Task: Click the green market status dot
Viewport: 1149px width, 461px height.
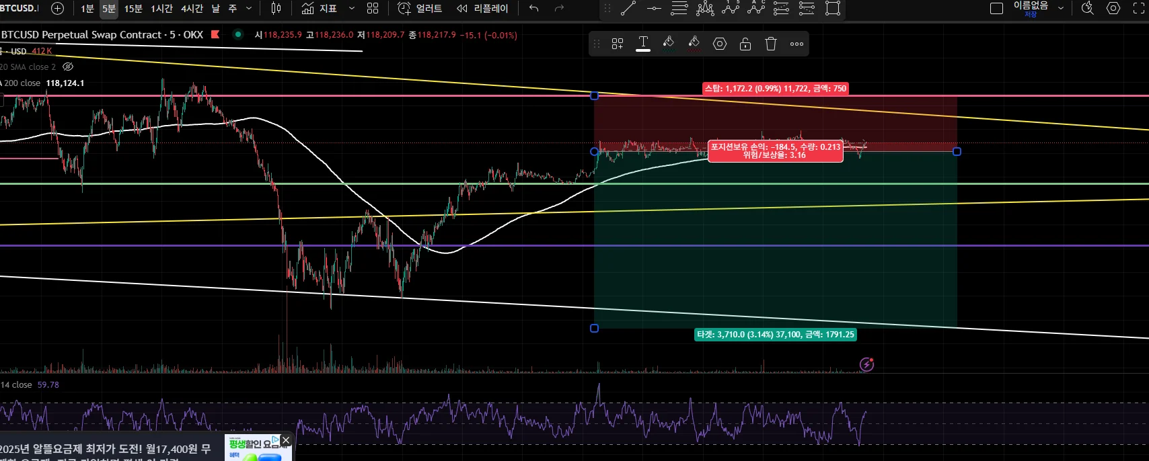Action: click(x=237, y=34)
